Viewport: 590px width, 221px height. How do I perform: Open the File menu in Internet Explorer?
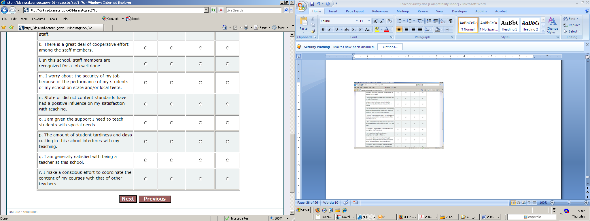click(5, 19)
